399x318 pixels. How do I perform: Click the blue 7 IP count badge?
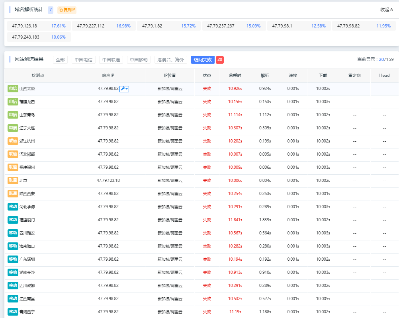51,10
